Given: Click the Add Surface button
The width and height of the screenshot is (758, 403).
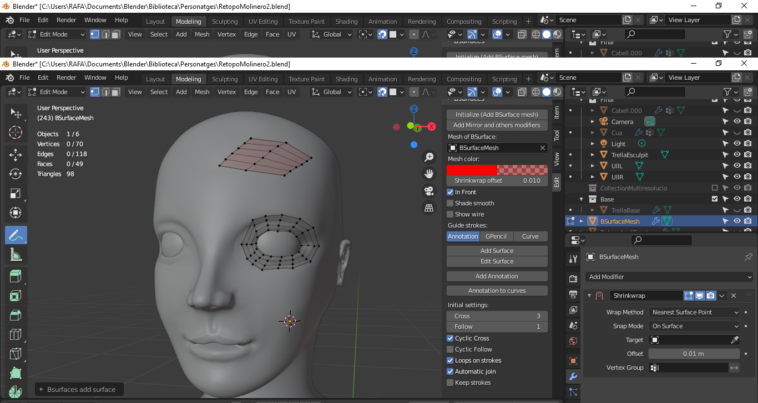Looking at the screenshot, I should tap(497, 251).
